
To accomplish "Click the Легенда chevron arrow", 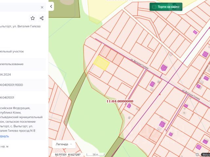I will click(x=71, y=144).
